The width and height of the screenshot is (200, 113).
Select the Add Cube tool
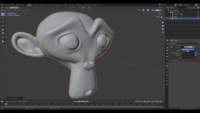pyautogui.click(x=3, y=45)
